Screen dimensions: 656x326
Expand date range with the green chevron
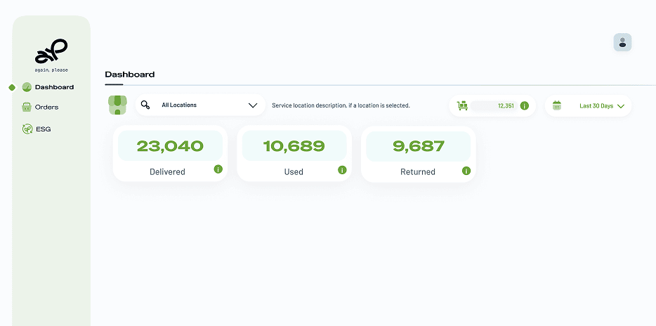pyautogui.click(x=621, y=106)
